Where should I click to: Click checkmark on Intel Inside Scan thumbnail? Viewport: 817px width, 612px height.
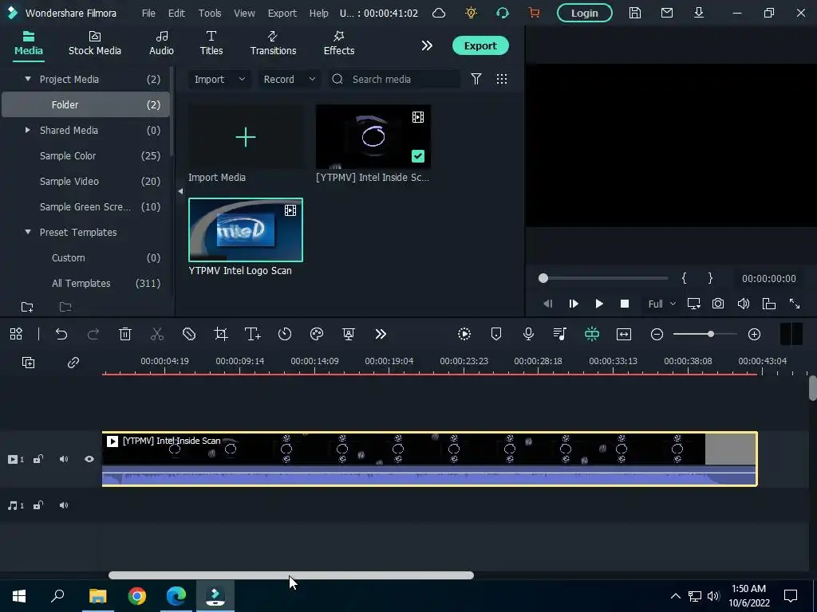coord(418,156)
